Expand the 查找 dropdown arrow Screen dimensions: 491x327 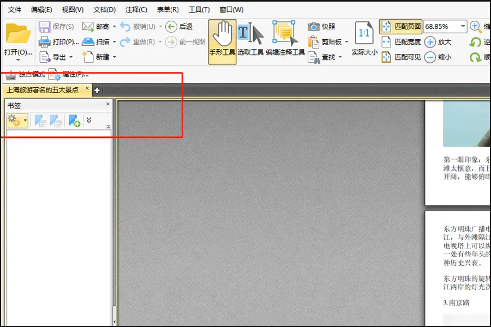[340, 57]
